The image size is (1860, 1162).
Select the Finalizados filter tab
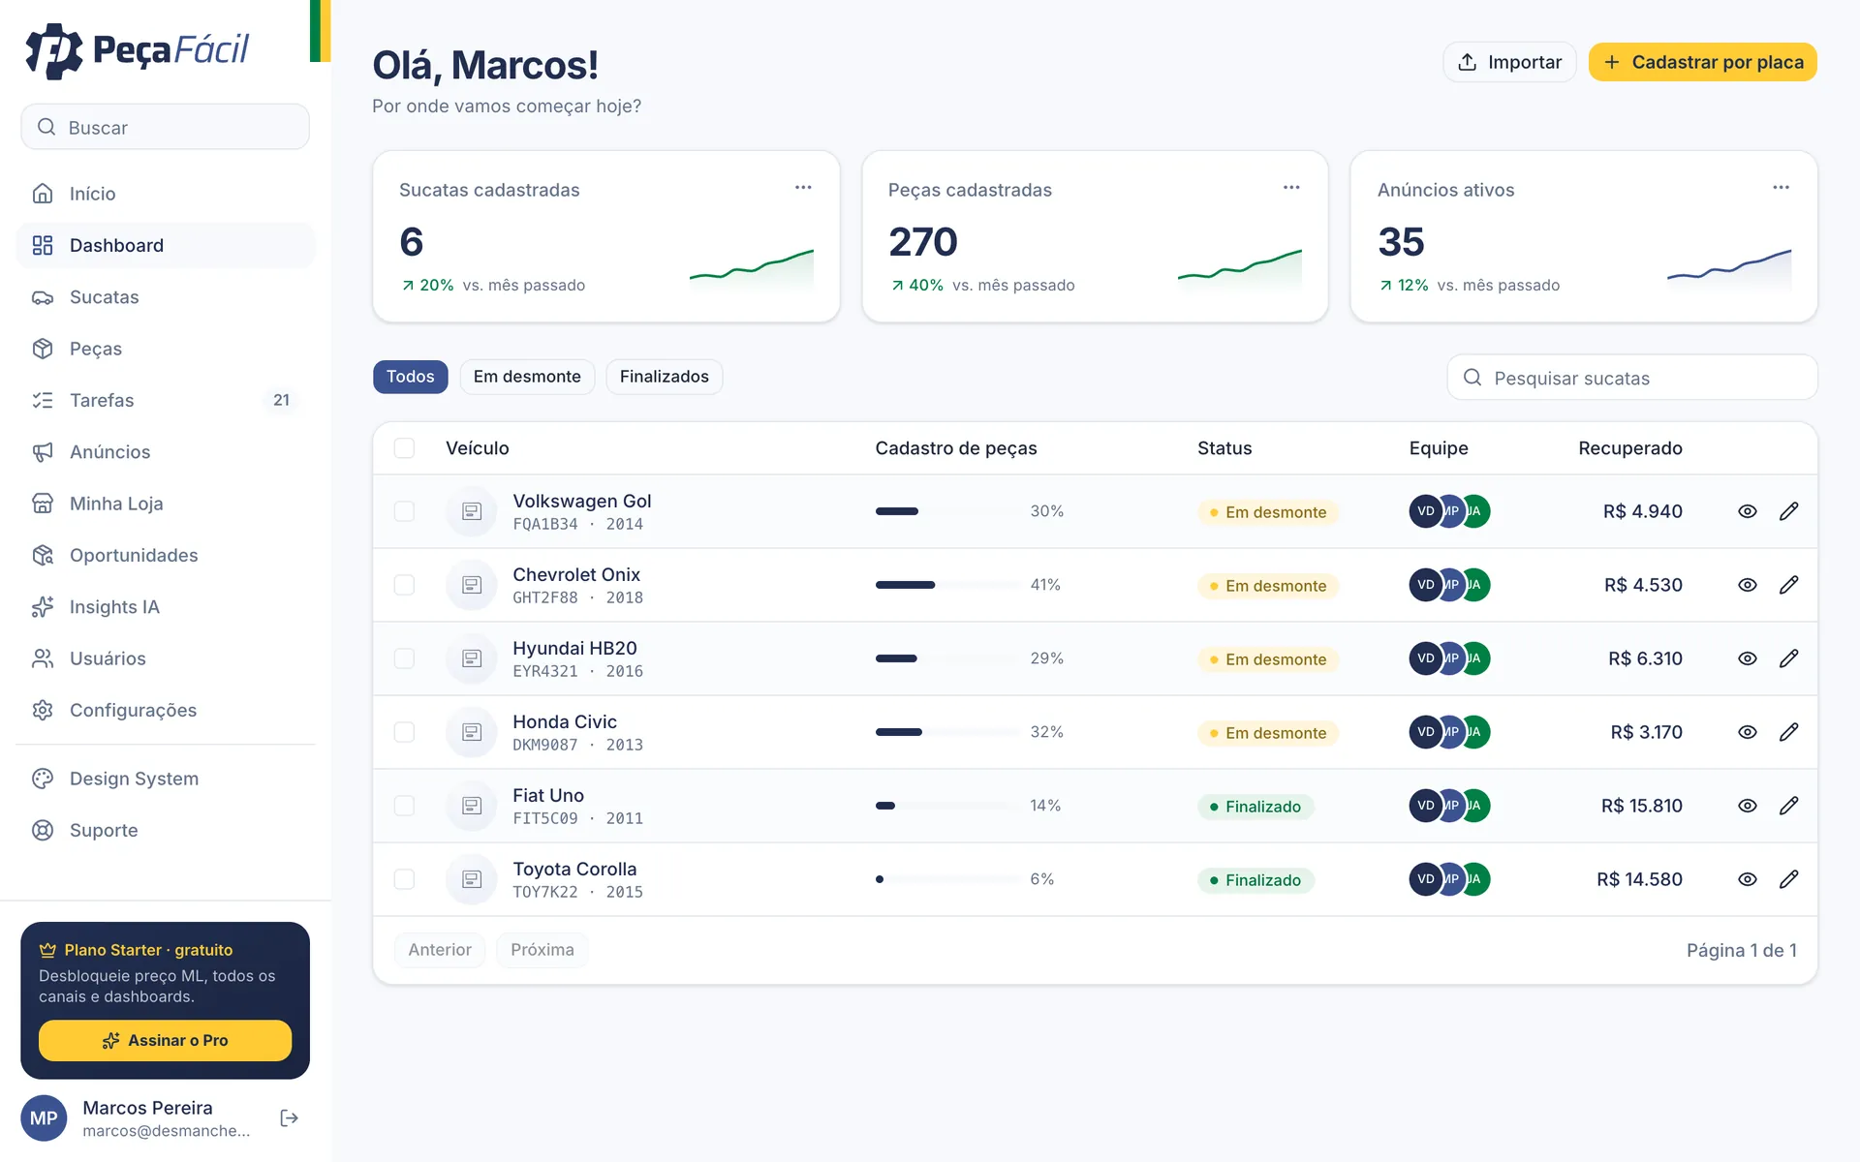[665, 377]
